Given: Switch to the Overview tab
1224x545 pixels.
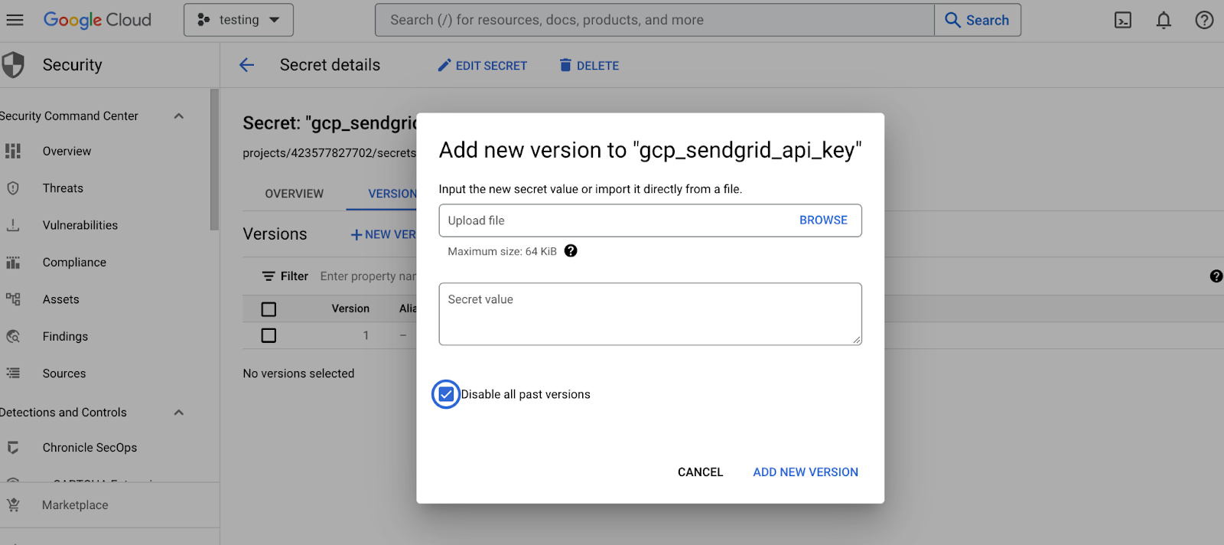Looking at the screenshot, I should pos(294,194).
